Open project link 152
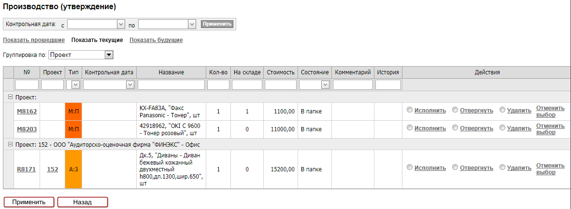The width and height of the screenshot is (571, 209). click(52, 169)
